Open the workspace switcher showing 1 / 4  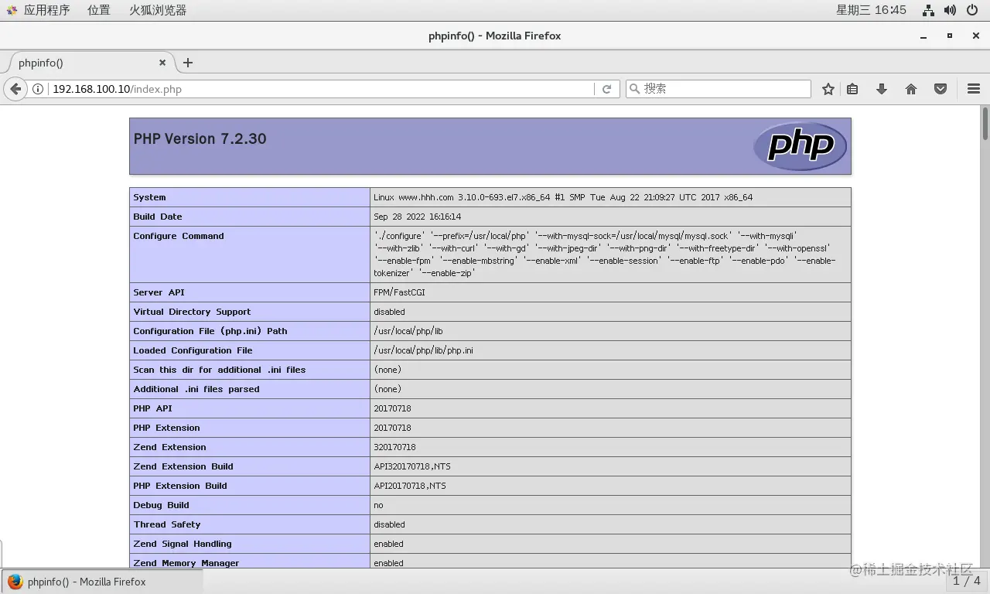[x=966, y=581]
